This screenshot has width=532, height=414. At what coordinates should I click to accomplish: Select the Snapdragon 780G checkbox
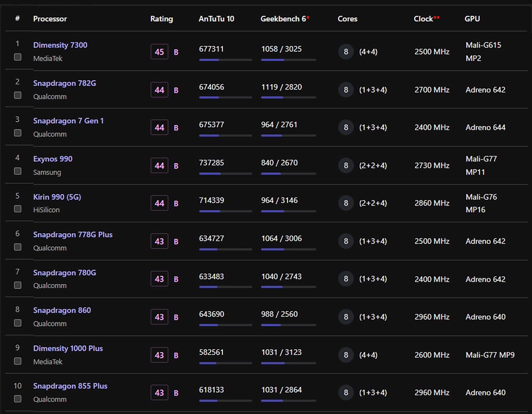[17, 285]
